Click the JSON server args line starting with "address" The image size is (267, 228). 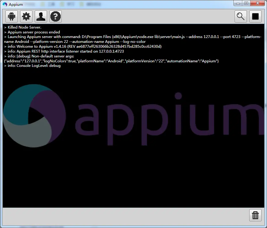coord(111,61)
